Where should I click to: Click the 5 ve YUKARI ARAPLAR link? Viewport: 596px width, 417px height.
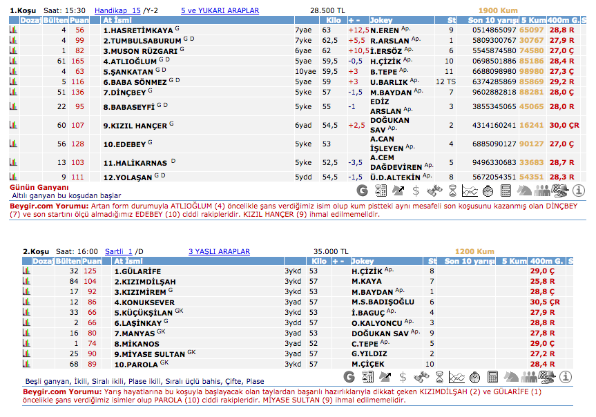click(x=220, y=11)
